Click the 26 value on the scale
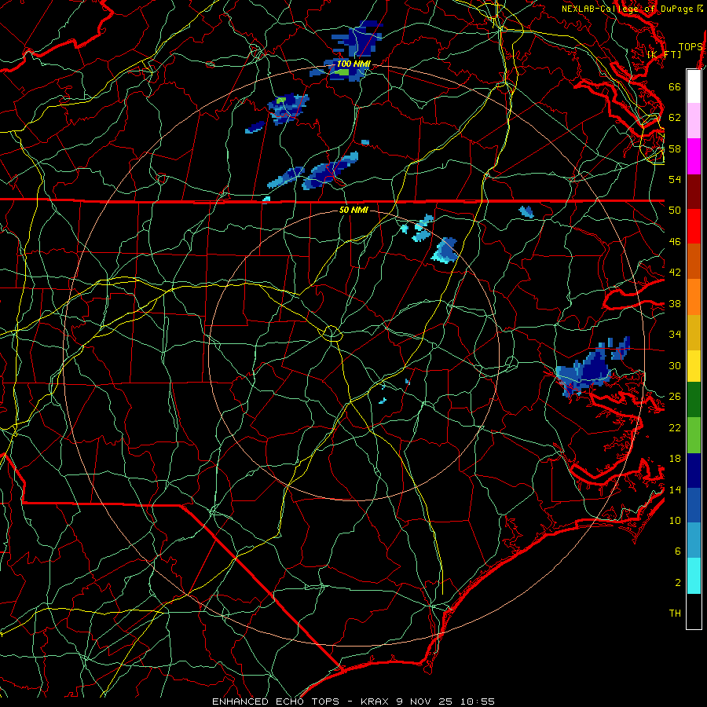This screenshot has width=707, height=707. [675, 397]
